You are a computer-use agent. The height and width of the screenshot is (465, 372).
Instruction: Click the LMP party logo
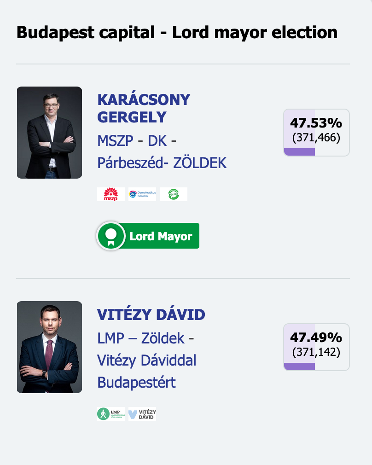(x=110, y=414)
